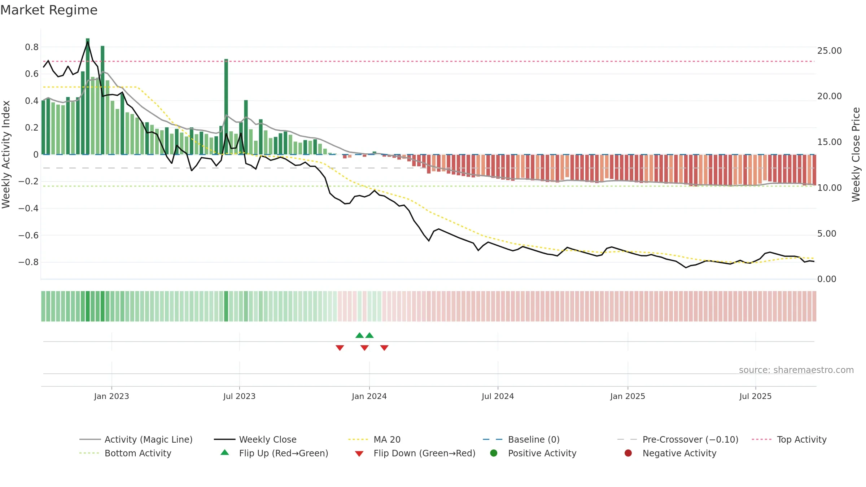Screen dimensions: 866x487
Task: Click the Jan 2025 axis label
Action: 627,396
